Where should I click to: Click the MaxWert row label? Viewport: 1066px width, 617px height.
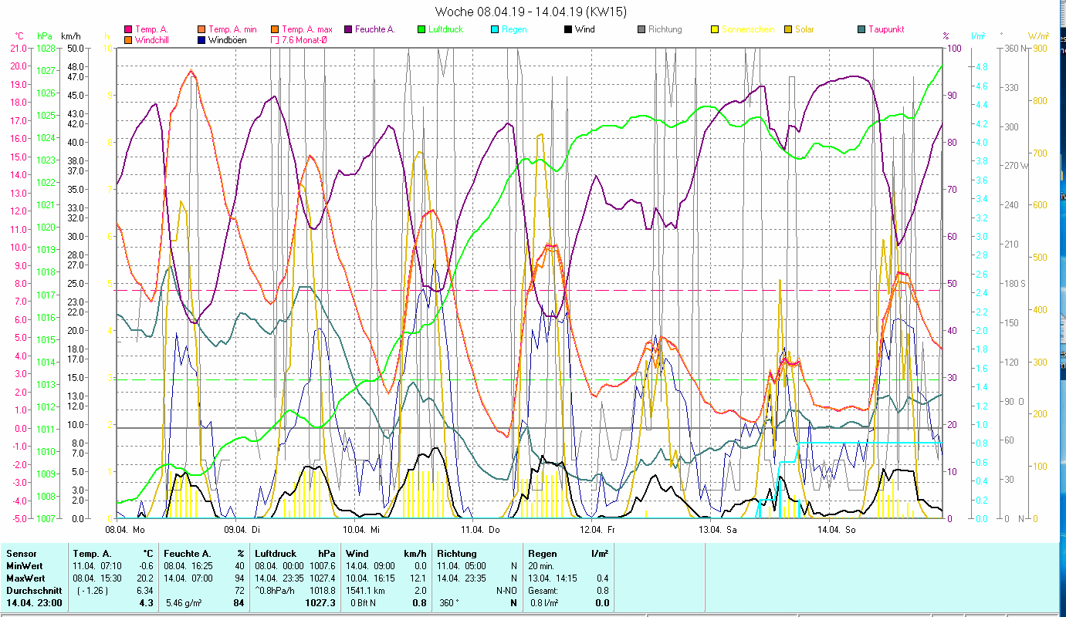point(27,578)
